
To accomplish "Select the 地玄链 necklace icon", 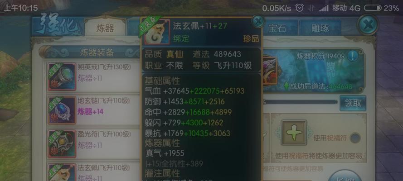I will click(62, 110).
